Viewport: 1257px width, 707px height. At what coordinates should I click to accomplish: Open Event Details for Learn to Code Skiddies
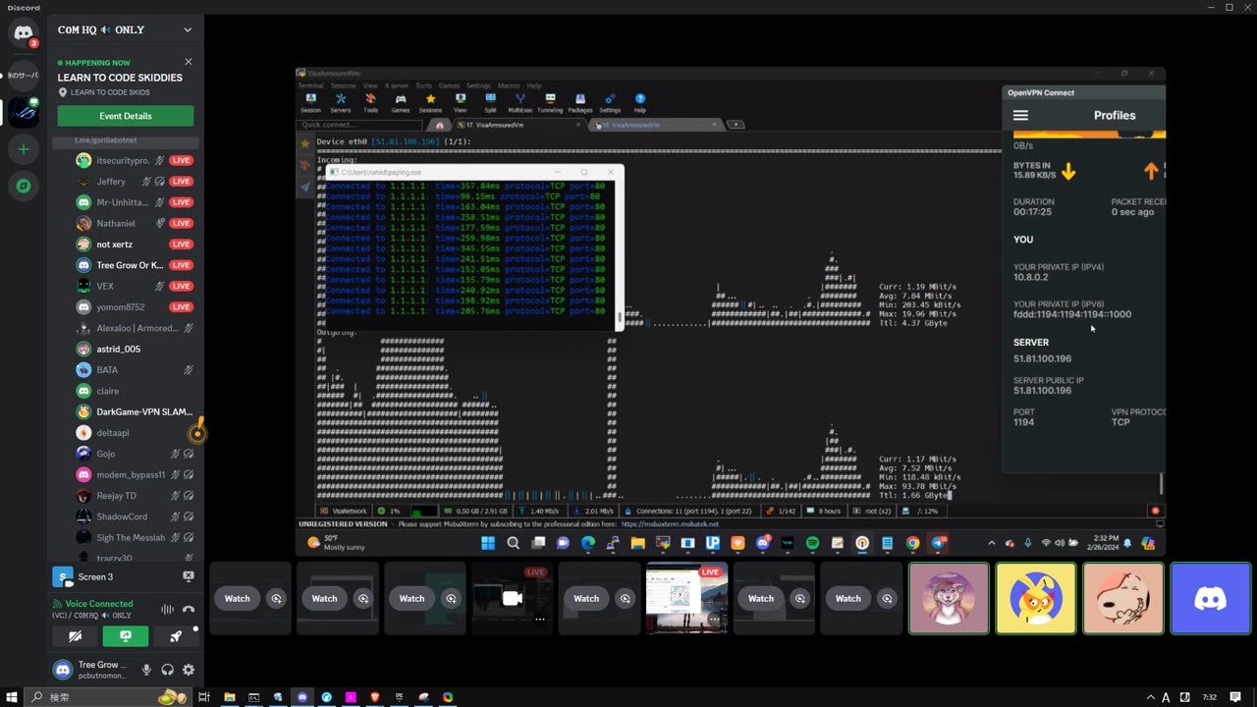pos(126,116)
